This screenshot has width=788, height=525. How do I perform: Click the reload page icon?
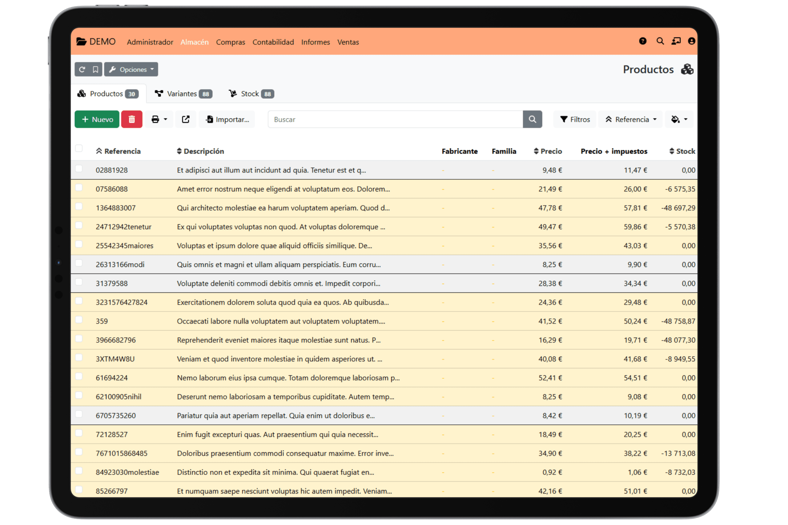82,69
